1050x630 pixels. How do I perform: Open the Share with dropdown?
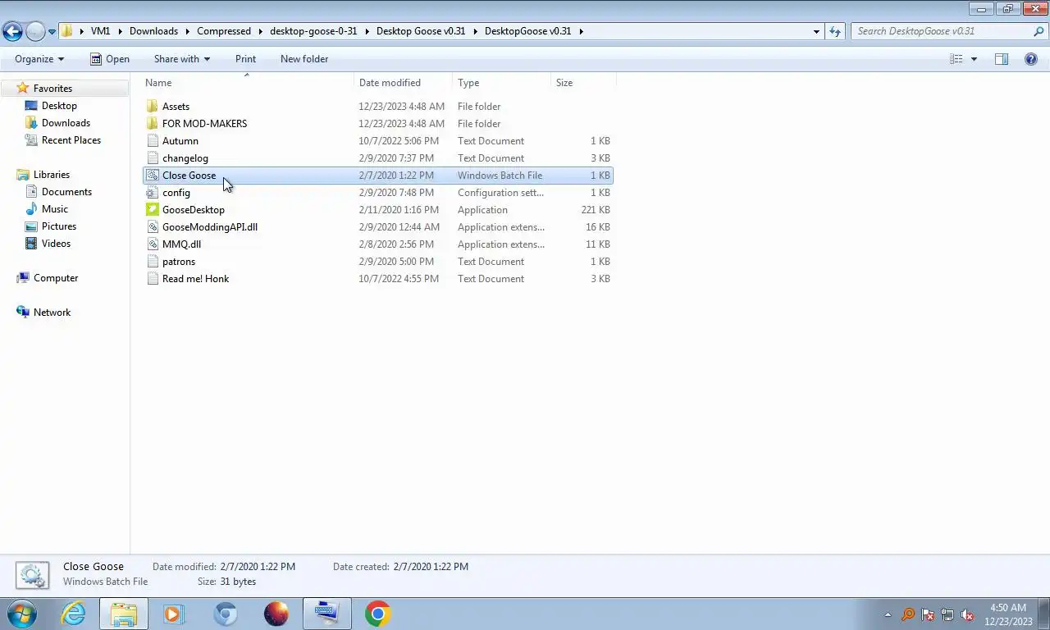point(182,59)
